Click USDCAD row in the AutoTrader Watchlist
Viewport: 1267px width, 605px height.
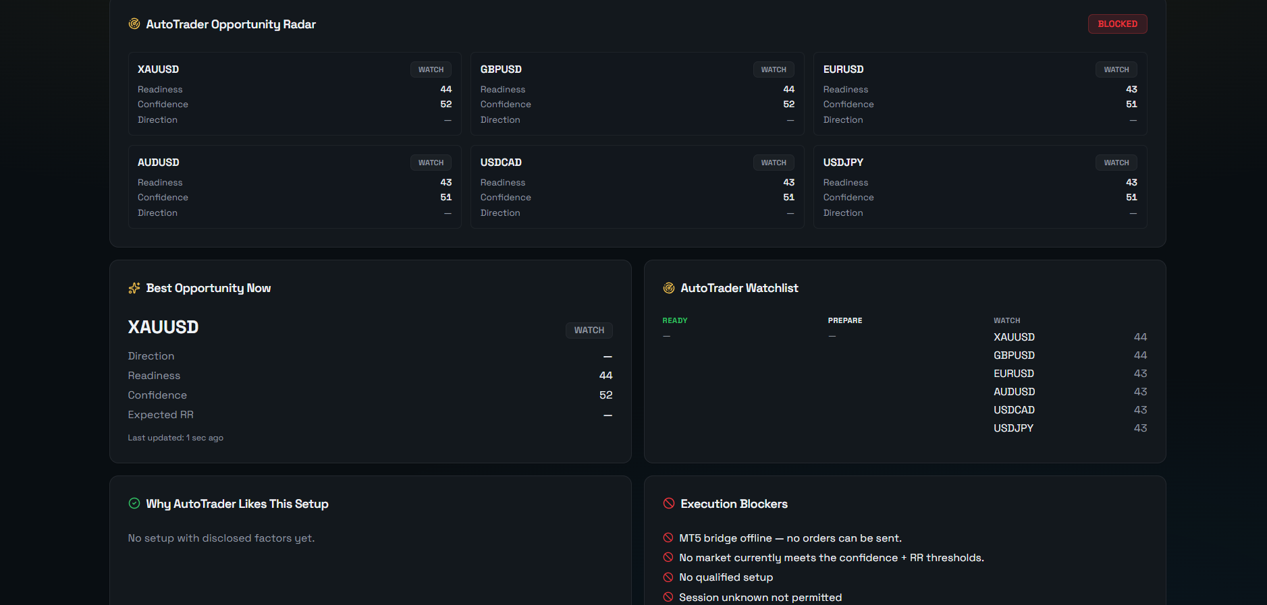point(1070,410)
